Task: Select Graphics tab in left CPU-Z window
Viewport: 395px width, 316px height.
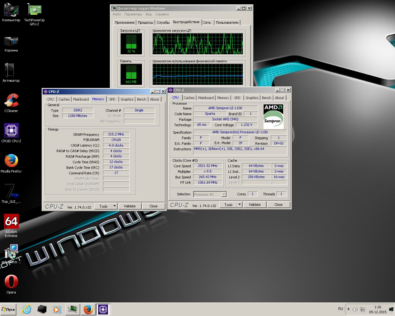Action: (127, 99)
